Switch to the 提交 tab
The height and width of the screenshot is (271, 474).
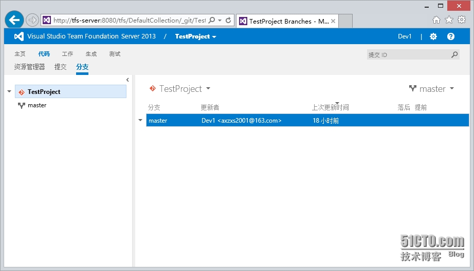[x=61, y=67]
